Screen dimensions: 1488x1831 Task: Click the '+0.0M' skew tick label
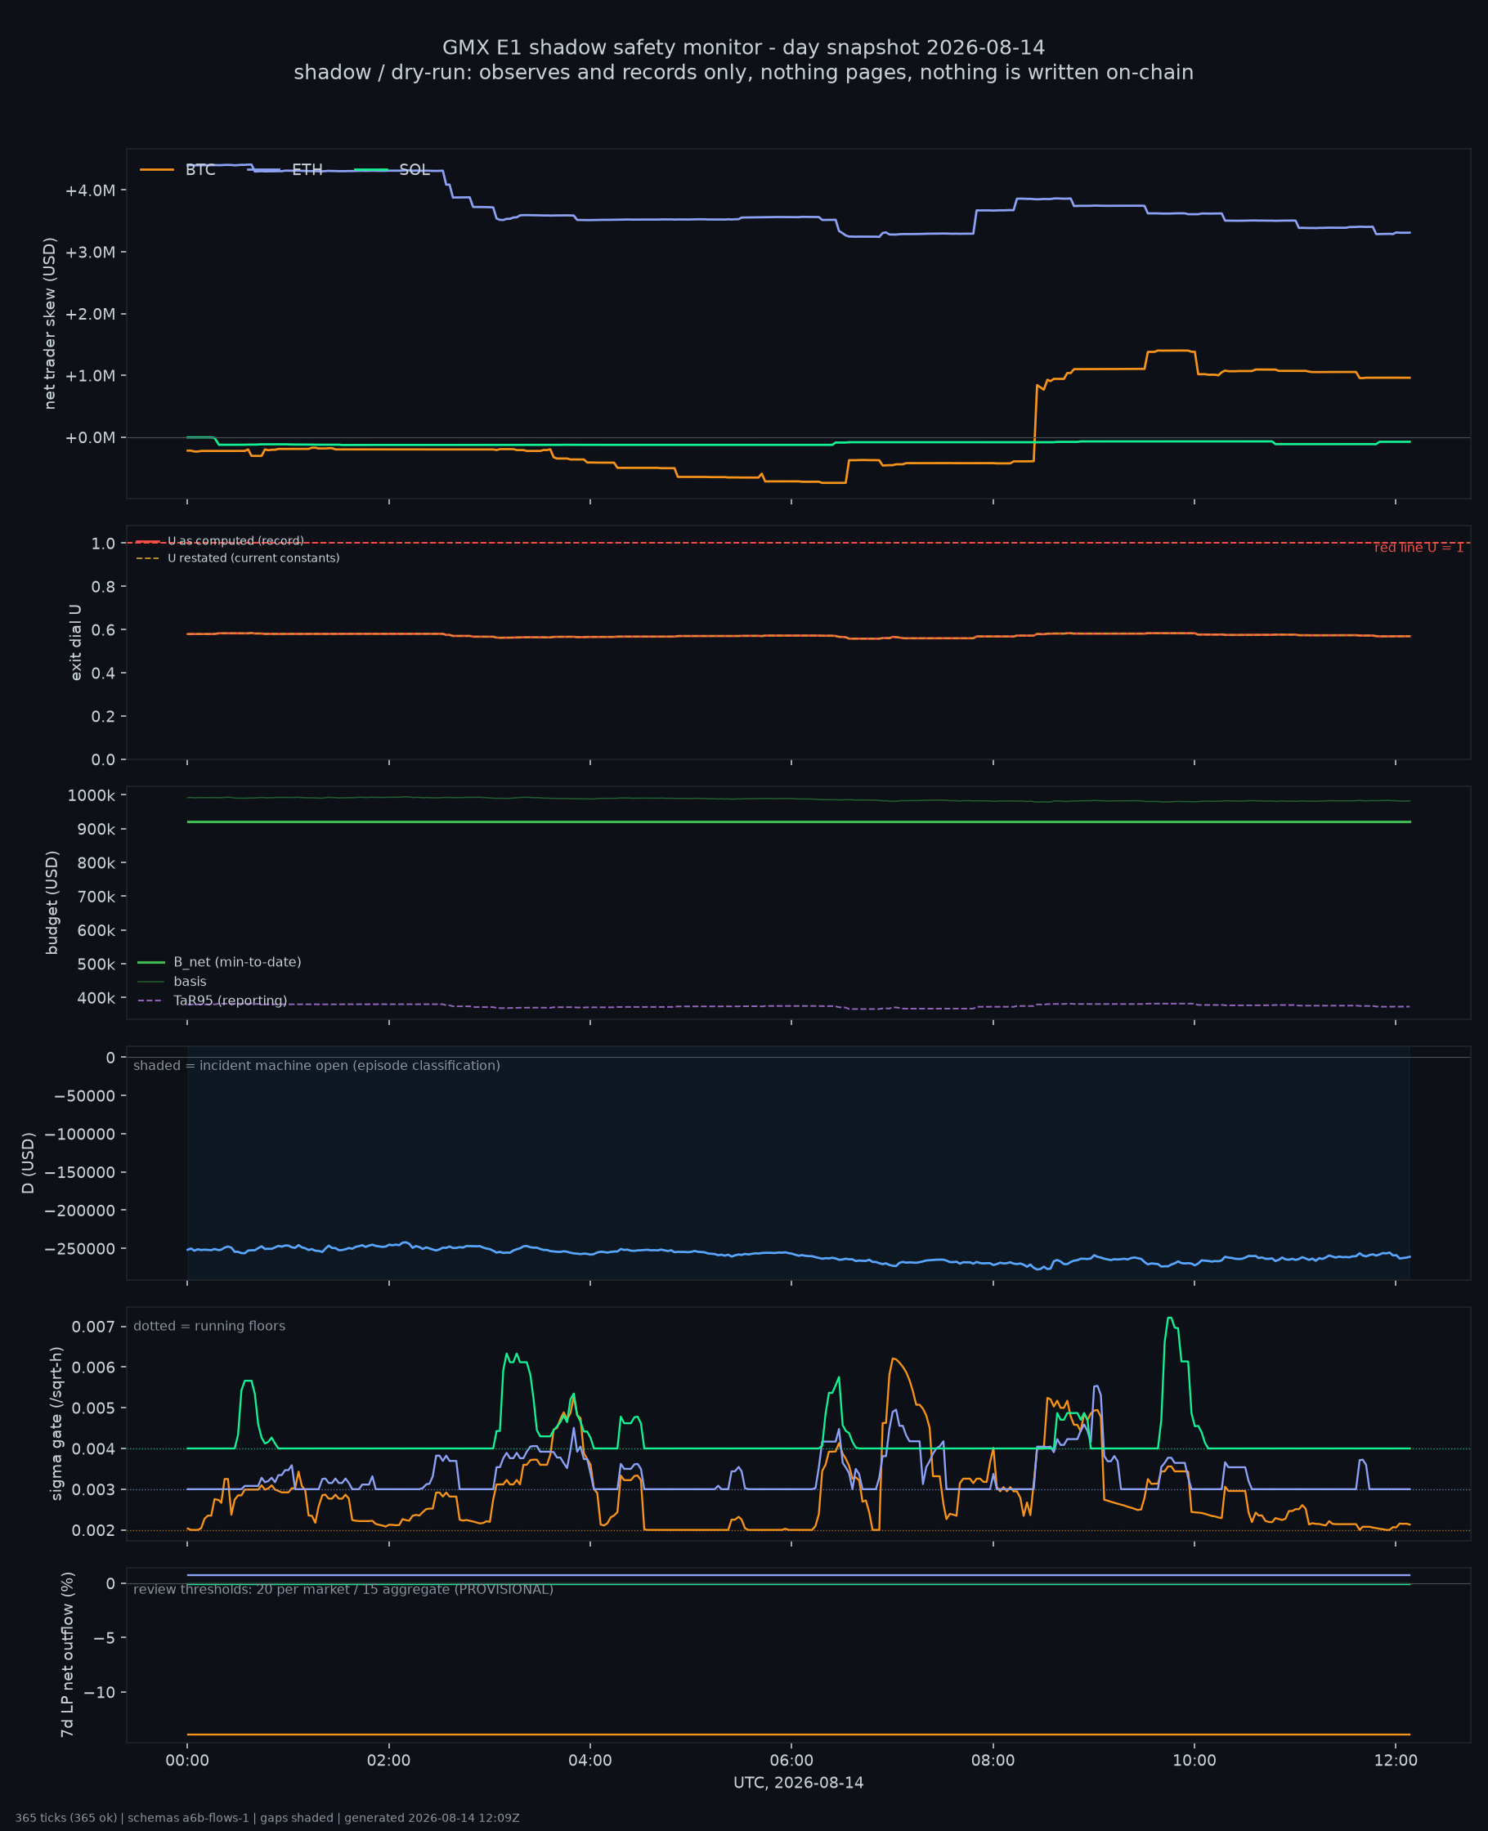[90, 438]
